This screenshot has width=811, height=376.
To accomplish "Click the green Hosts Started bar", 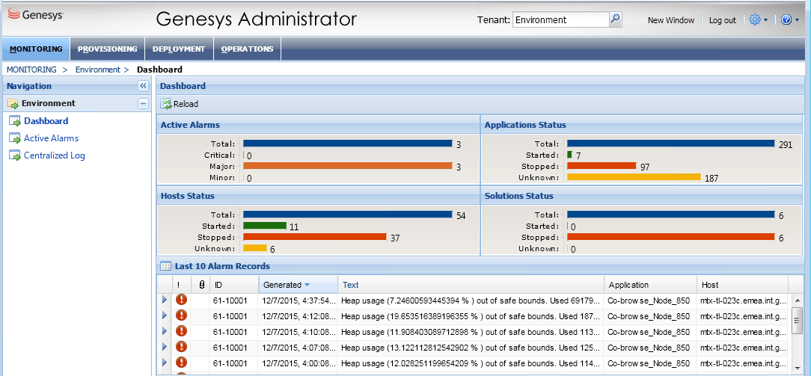I will click(265, 226).
